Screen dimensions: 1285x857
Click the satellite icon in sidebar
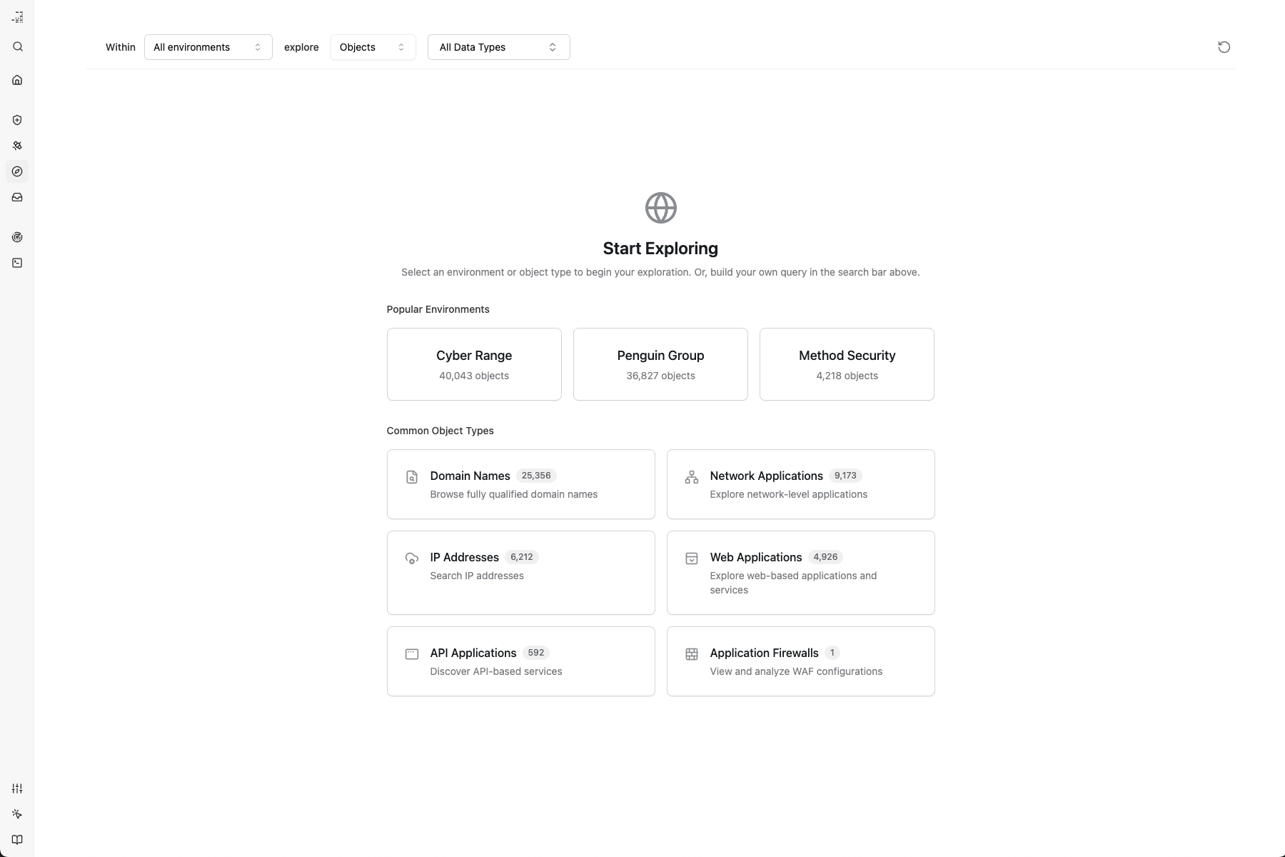[17, 146]
